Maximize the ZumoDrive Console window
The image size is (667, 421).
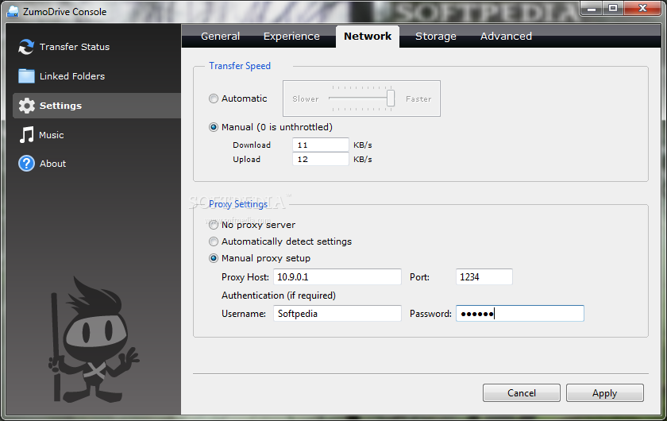click(612, 9)
